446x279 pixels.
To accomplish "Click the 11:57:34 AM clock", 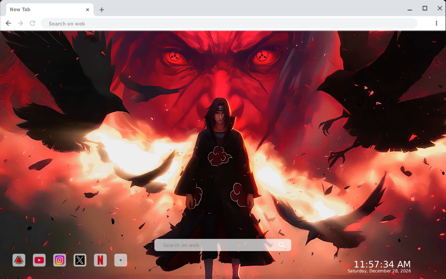I will (382, 264).
